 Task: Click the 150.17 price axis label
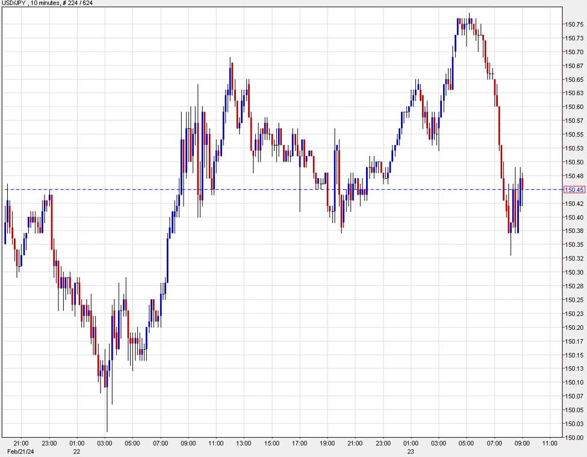574,341
